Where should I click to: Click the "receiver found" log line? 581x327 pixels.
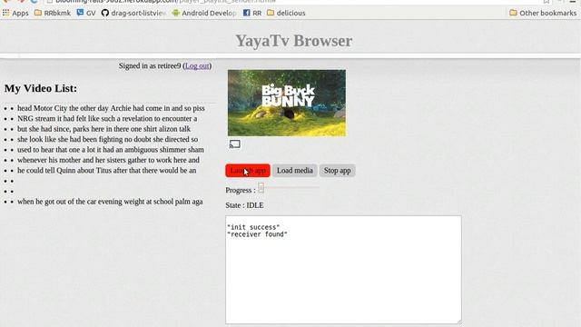[x=257, y=234]
